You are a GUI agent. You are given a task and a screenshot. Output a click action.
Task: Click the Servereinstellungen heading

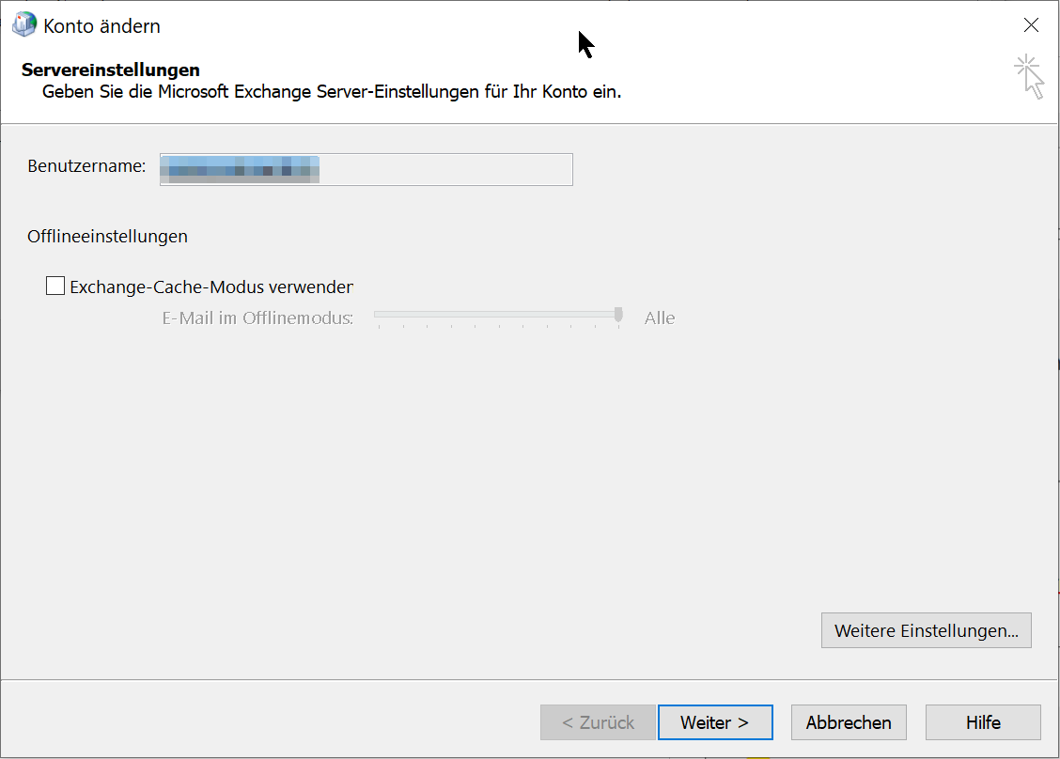(x=111, y=70)
